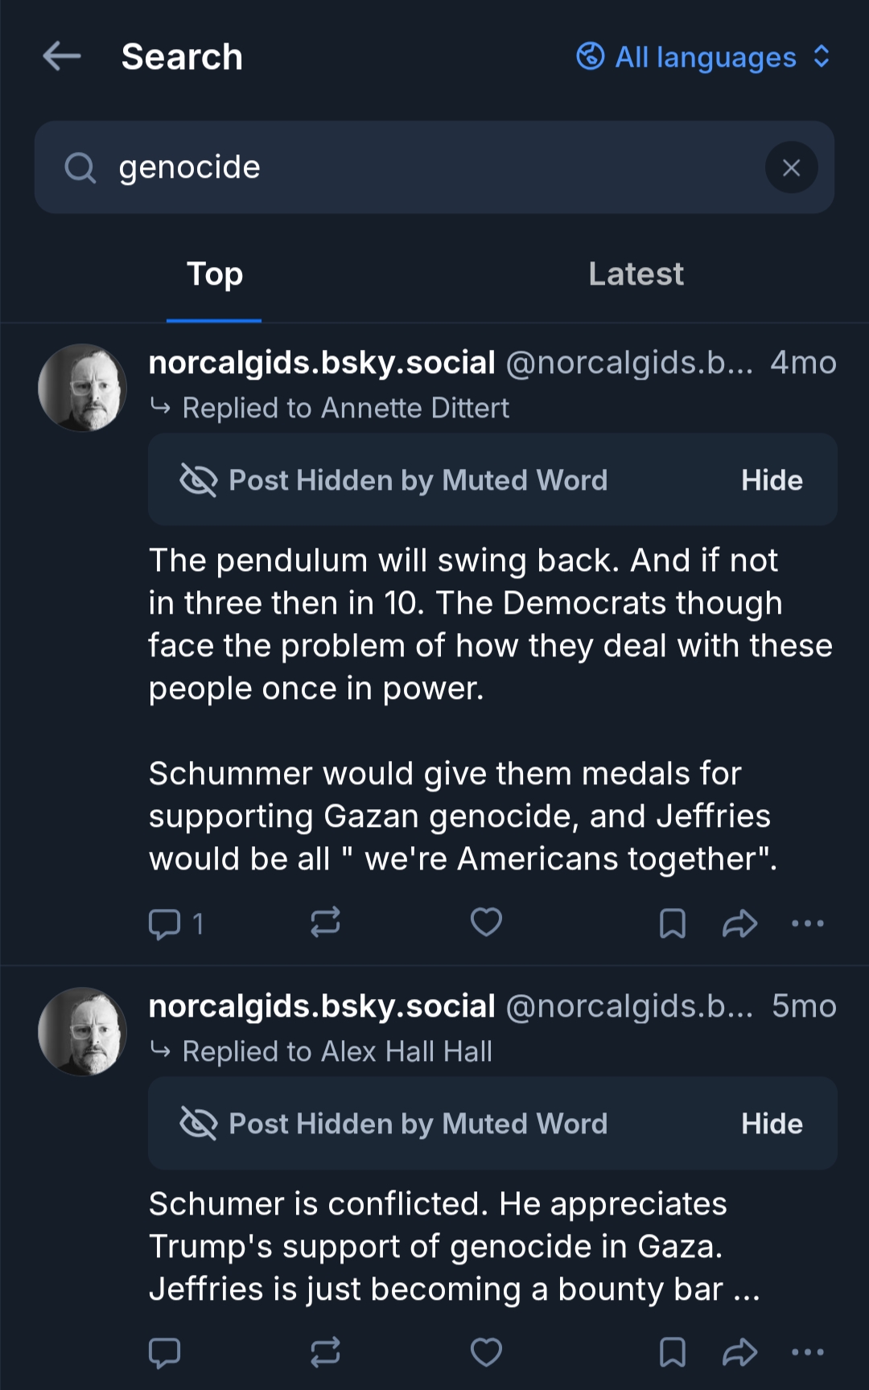Clear the genocide search query
Image resolution: width=869 pixels, height=1390 pixels.
pyautogui.click(x=791, y=167)
